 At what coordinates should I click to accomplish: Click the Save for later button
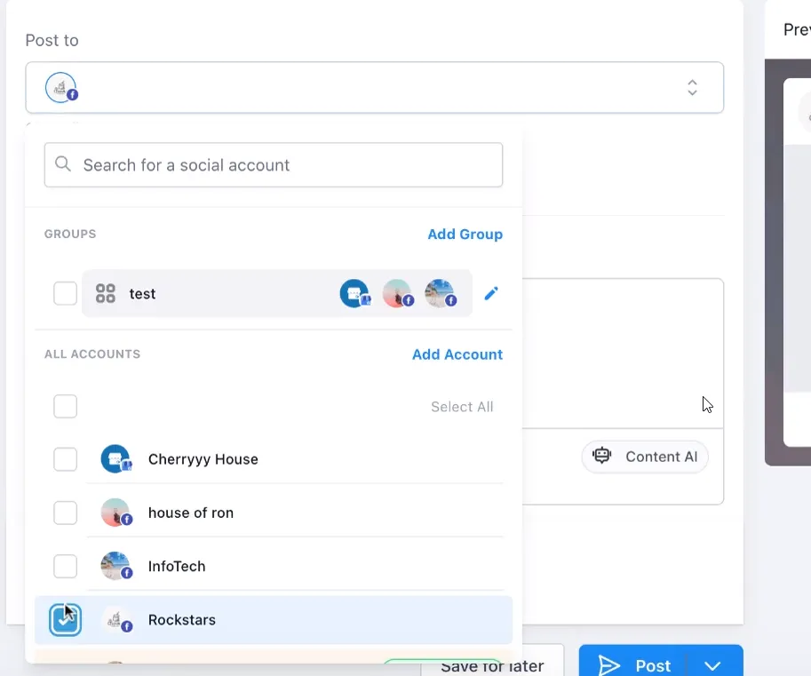coord(492,665)
